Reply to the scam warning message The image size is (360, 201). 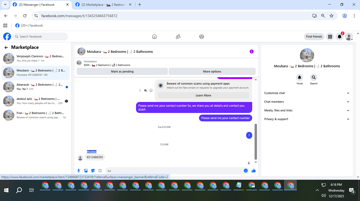145,90
